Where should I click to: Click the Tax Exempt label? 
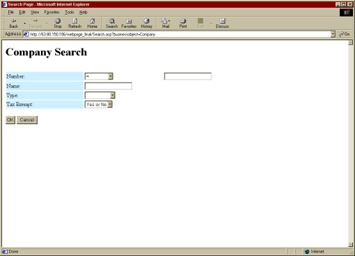[19, 104]
